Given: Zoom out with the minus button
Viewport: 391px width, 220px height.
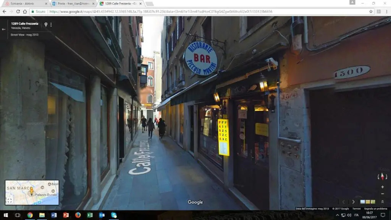Looking at the screenshot, I should tap(382, 194).
